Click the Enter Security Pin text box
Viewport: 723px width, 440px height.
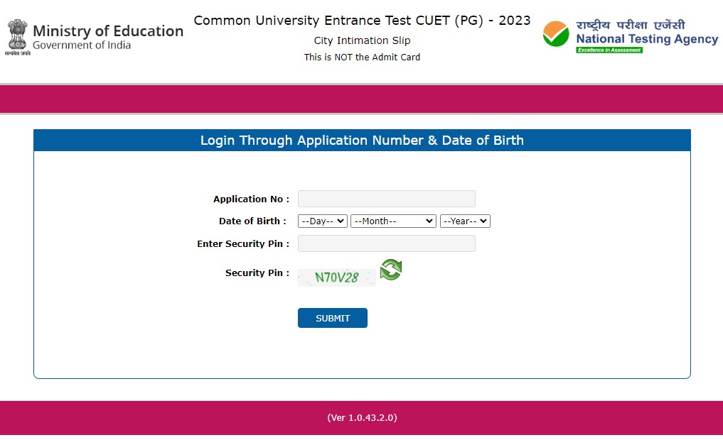(386, 243)
